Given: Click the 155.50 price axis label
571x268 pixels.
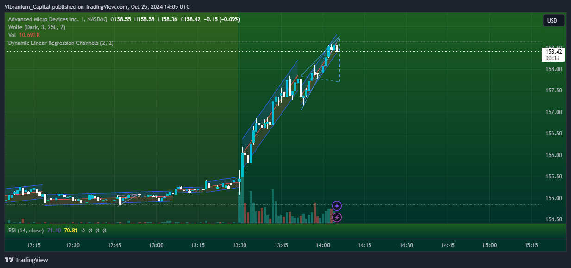Looking at the screenshot, I should [x=553, y=177].
